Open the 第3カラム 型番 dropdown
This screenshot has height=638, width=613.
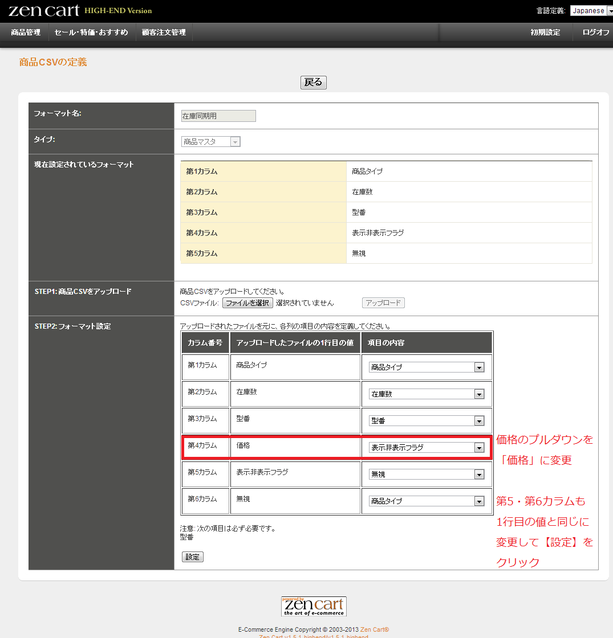tap(427, 421)
